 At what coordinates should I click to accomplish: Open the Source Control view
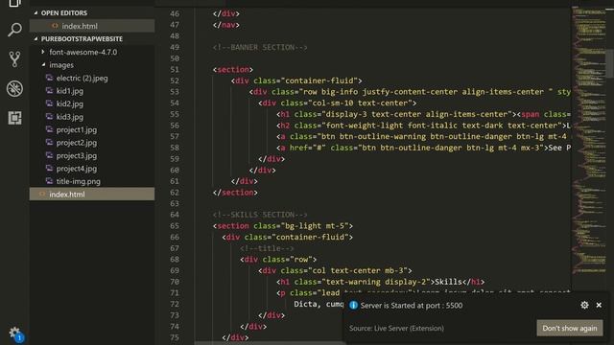click(14, 59)
